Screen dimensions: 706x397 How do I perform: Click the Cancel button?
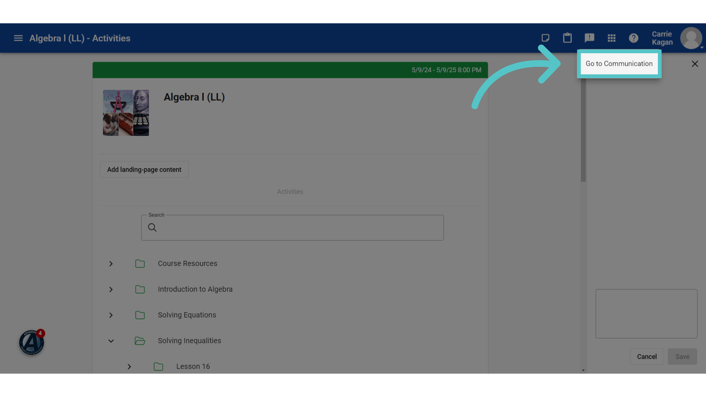647,357
